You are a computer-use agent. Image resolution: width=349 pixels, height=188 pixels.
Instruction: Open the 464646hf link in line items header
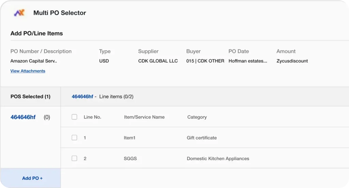coord(82,97)
